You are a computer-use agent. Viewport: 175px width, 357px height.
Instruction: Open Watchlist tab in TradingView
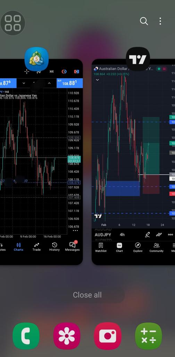pyautogui.click(x=101, y=248)
